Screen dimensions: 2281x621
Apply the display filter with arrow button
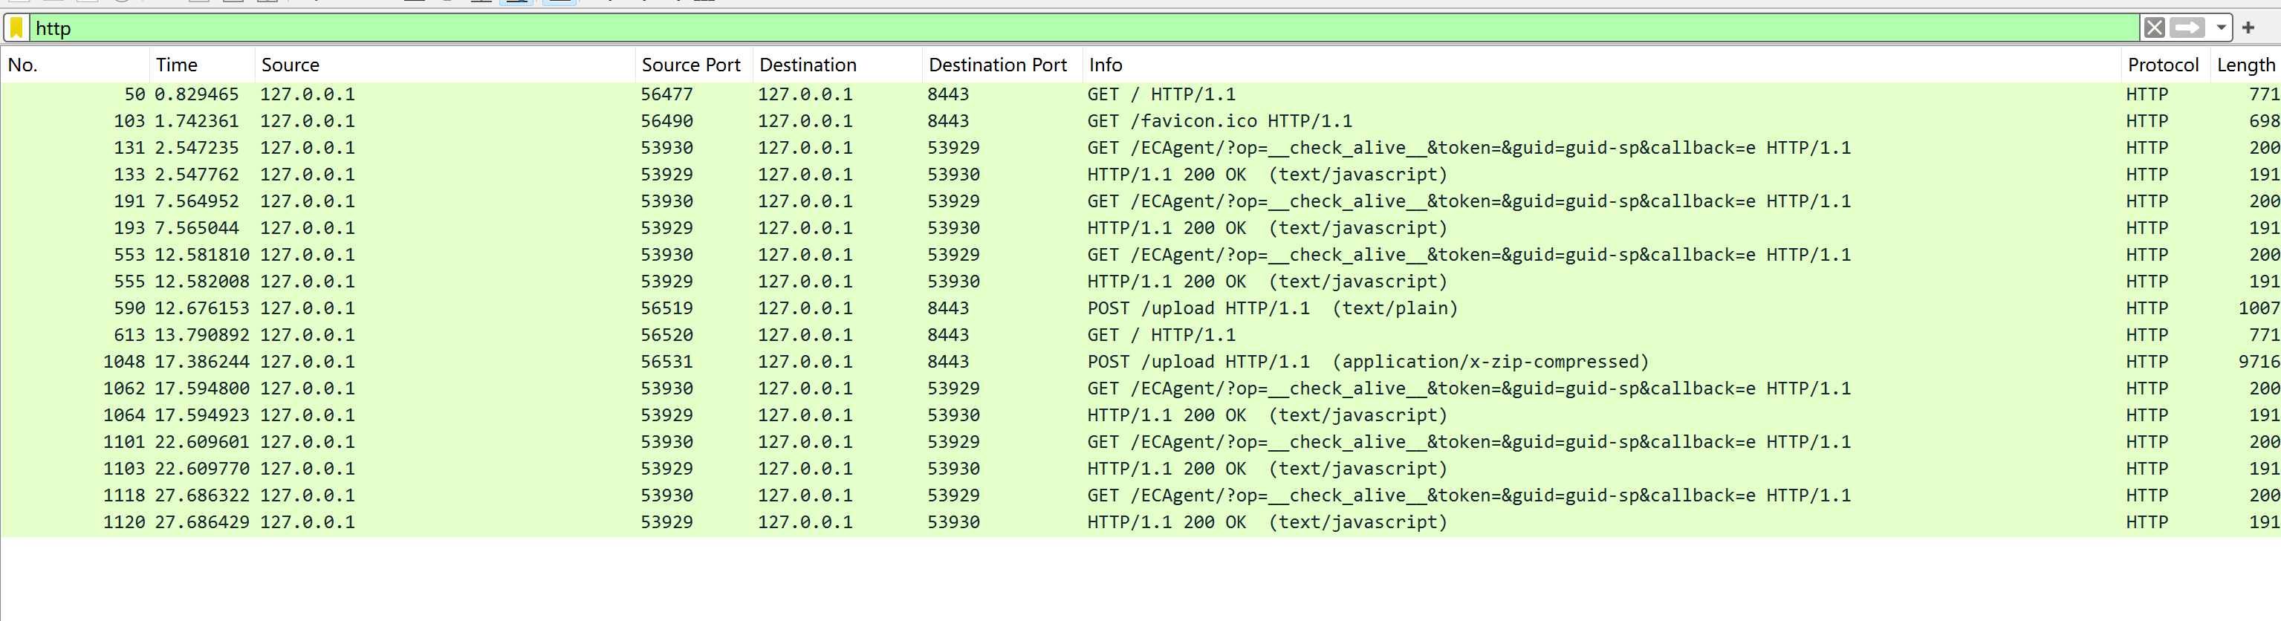[2186, 28]
